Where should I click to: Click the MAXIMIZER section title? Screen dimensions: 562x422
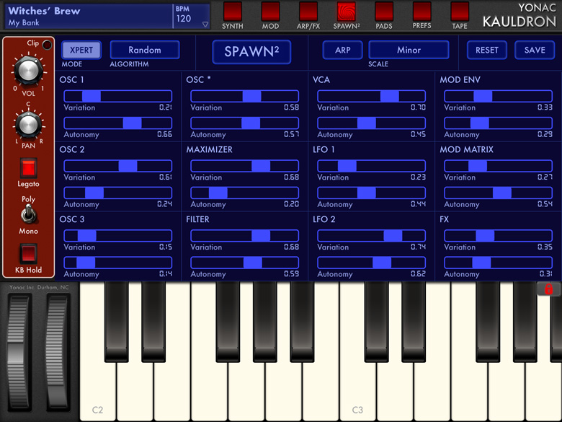(209, 149)
